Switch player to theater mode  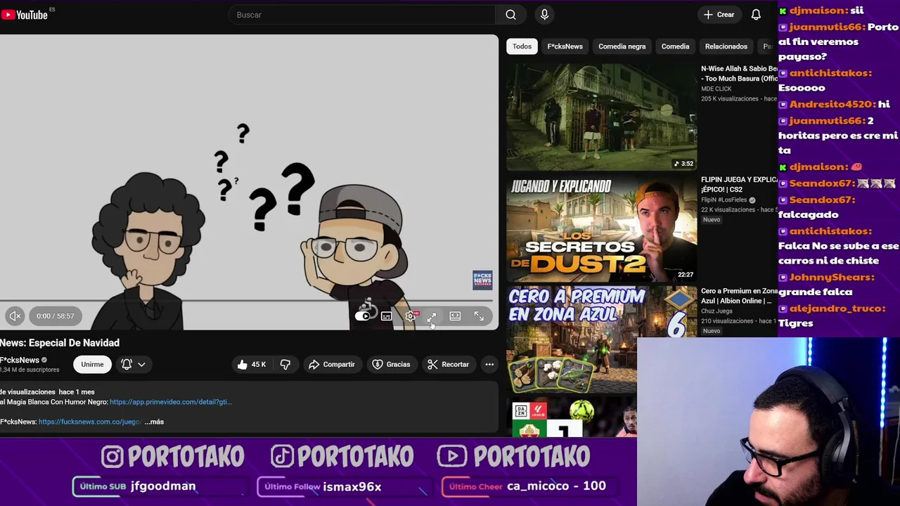[x=455, y=316]
